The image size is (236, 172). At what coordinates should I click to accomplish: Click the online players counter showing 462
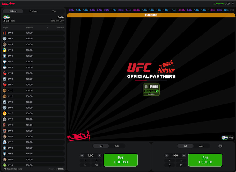click(227, 138)
